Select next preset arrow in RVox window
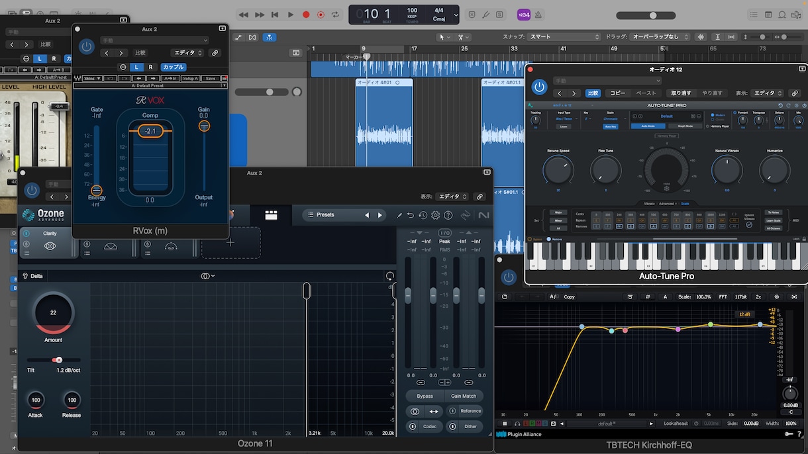 coord(121,53)
